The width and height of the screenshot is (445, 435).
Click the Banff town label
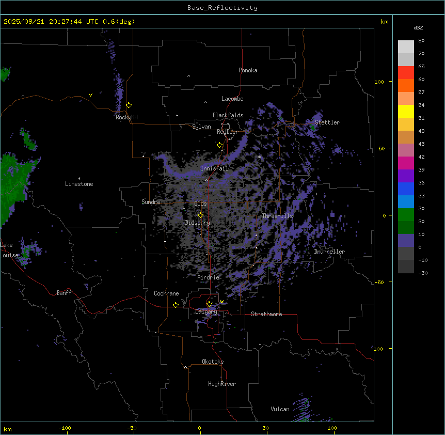click(64, 293)
